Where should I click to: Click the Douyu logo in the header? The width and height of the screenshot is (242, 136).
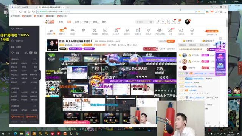coord(50,22)
